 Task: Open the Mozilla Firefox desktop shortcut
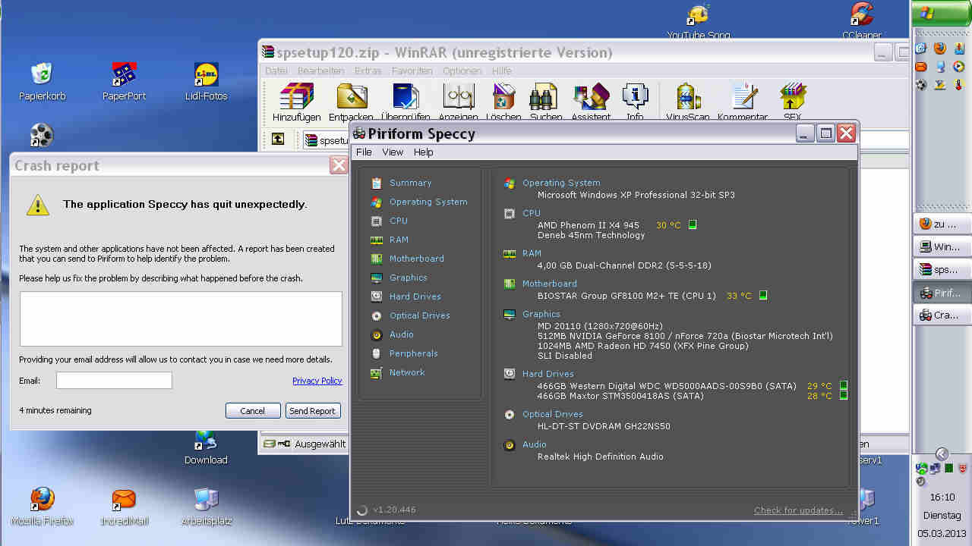(42, 507)
